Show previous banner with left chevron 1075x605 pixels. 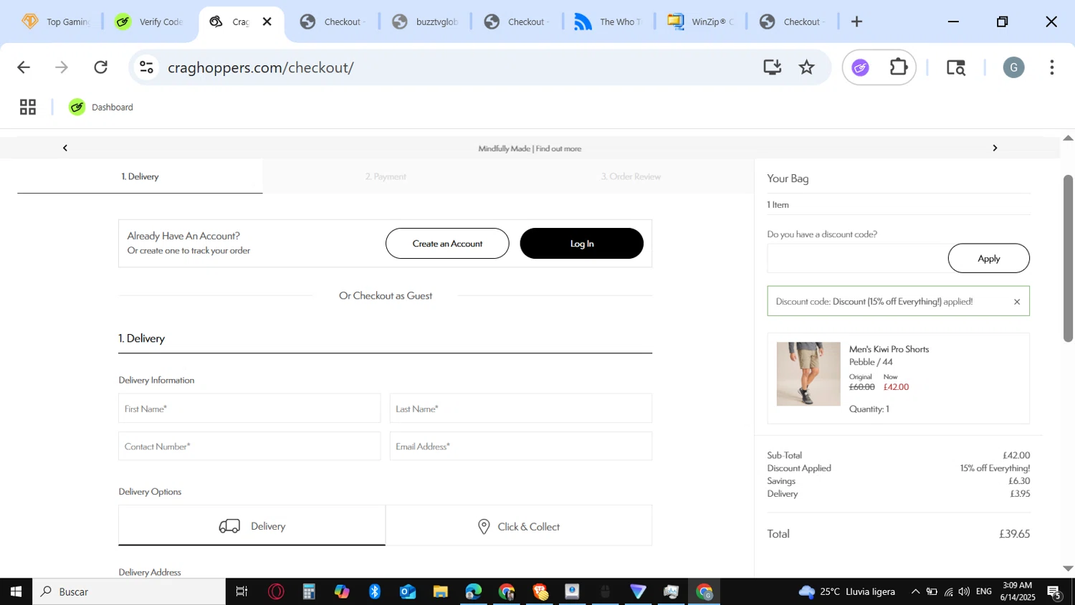(x=65, y=148)
